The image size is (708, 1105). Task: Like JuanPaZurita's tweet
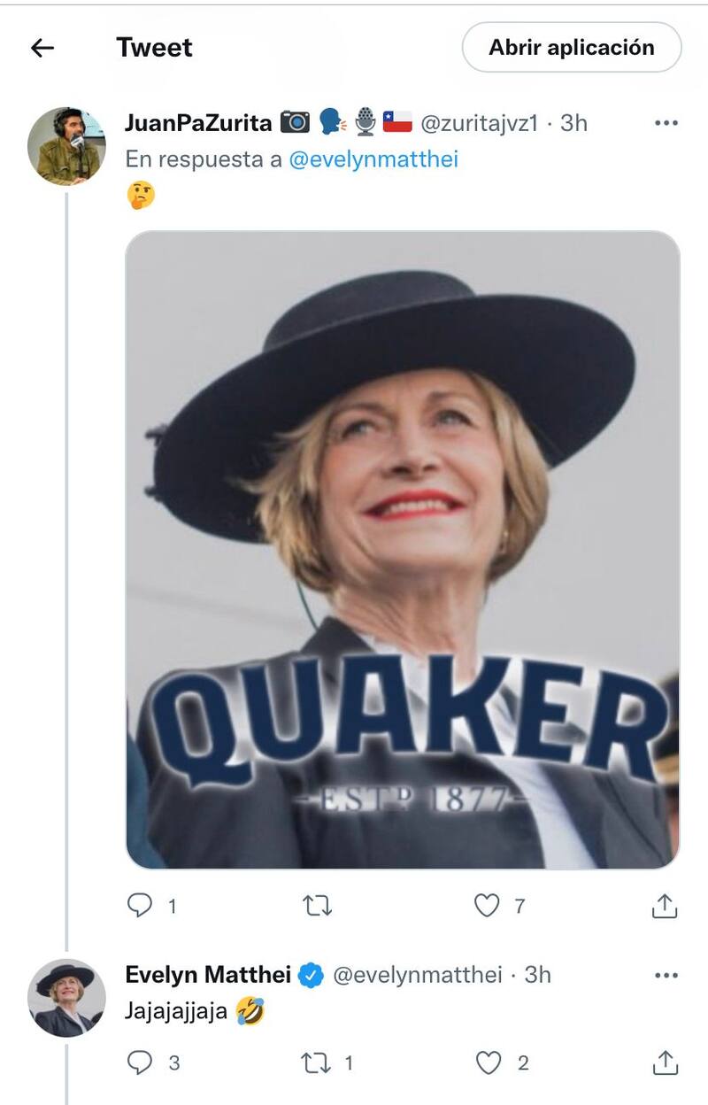coord(487,905)
